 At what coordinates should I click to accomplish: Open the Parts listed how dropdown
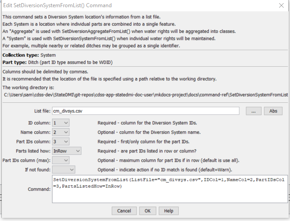pos(67,151)
